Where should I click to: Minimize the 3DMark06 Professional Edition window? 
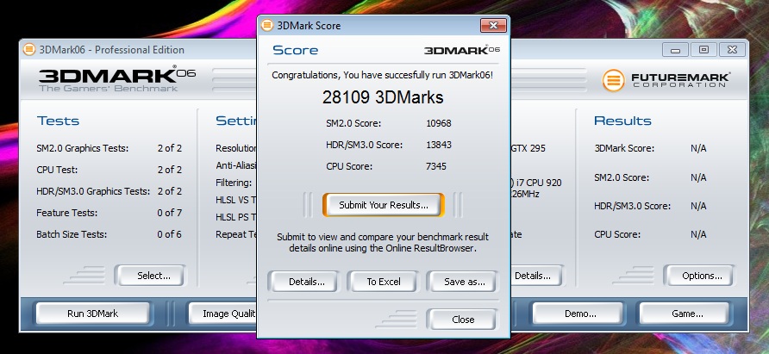pos(675,49)
